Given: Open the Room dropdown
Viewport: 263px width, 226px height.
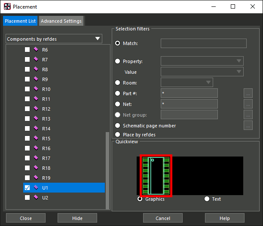Looking at the screenshot, I should point(187,82).
